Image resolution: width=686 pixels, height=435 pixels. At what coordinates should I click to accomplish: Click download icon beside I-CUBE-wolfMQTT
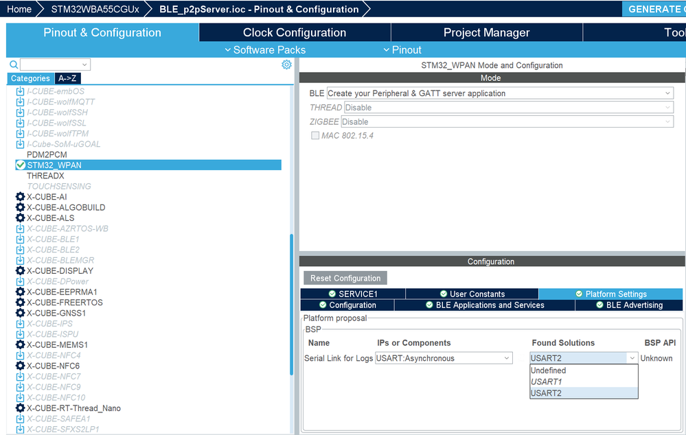tap(20, 102)
